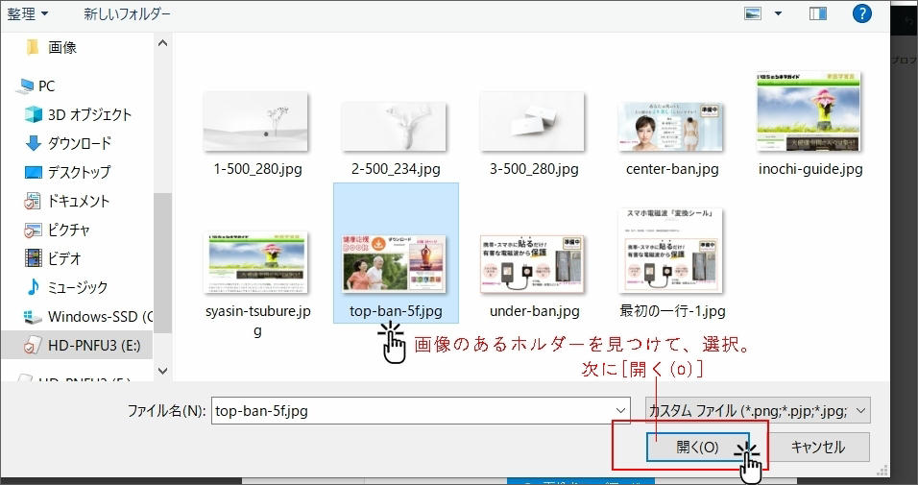Click the help question mark icon
This screenshot has width=918, height=485.
coord(861,13)
